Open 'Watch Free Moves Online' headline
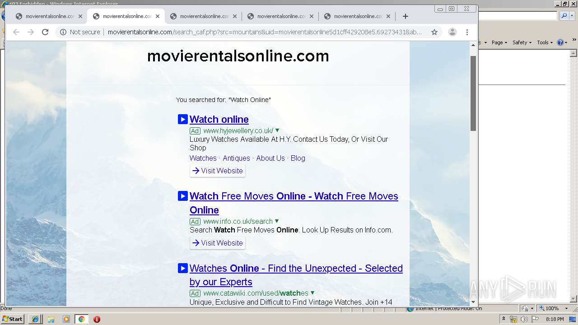 294,203
